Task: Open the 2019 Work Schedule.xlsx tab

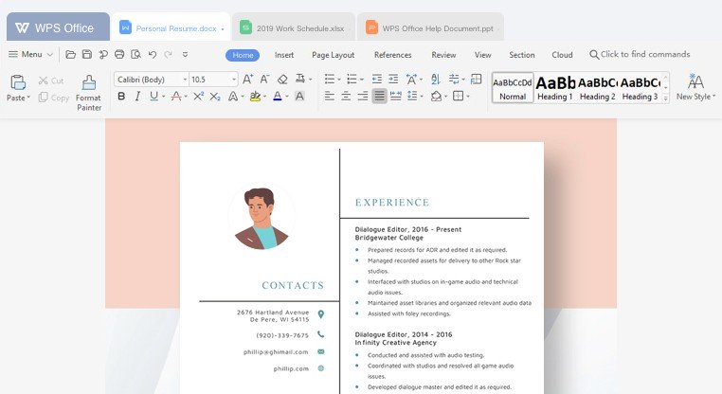Action: pyautogui.click(x=294, y=27)
